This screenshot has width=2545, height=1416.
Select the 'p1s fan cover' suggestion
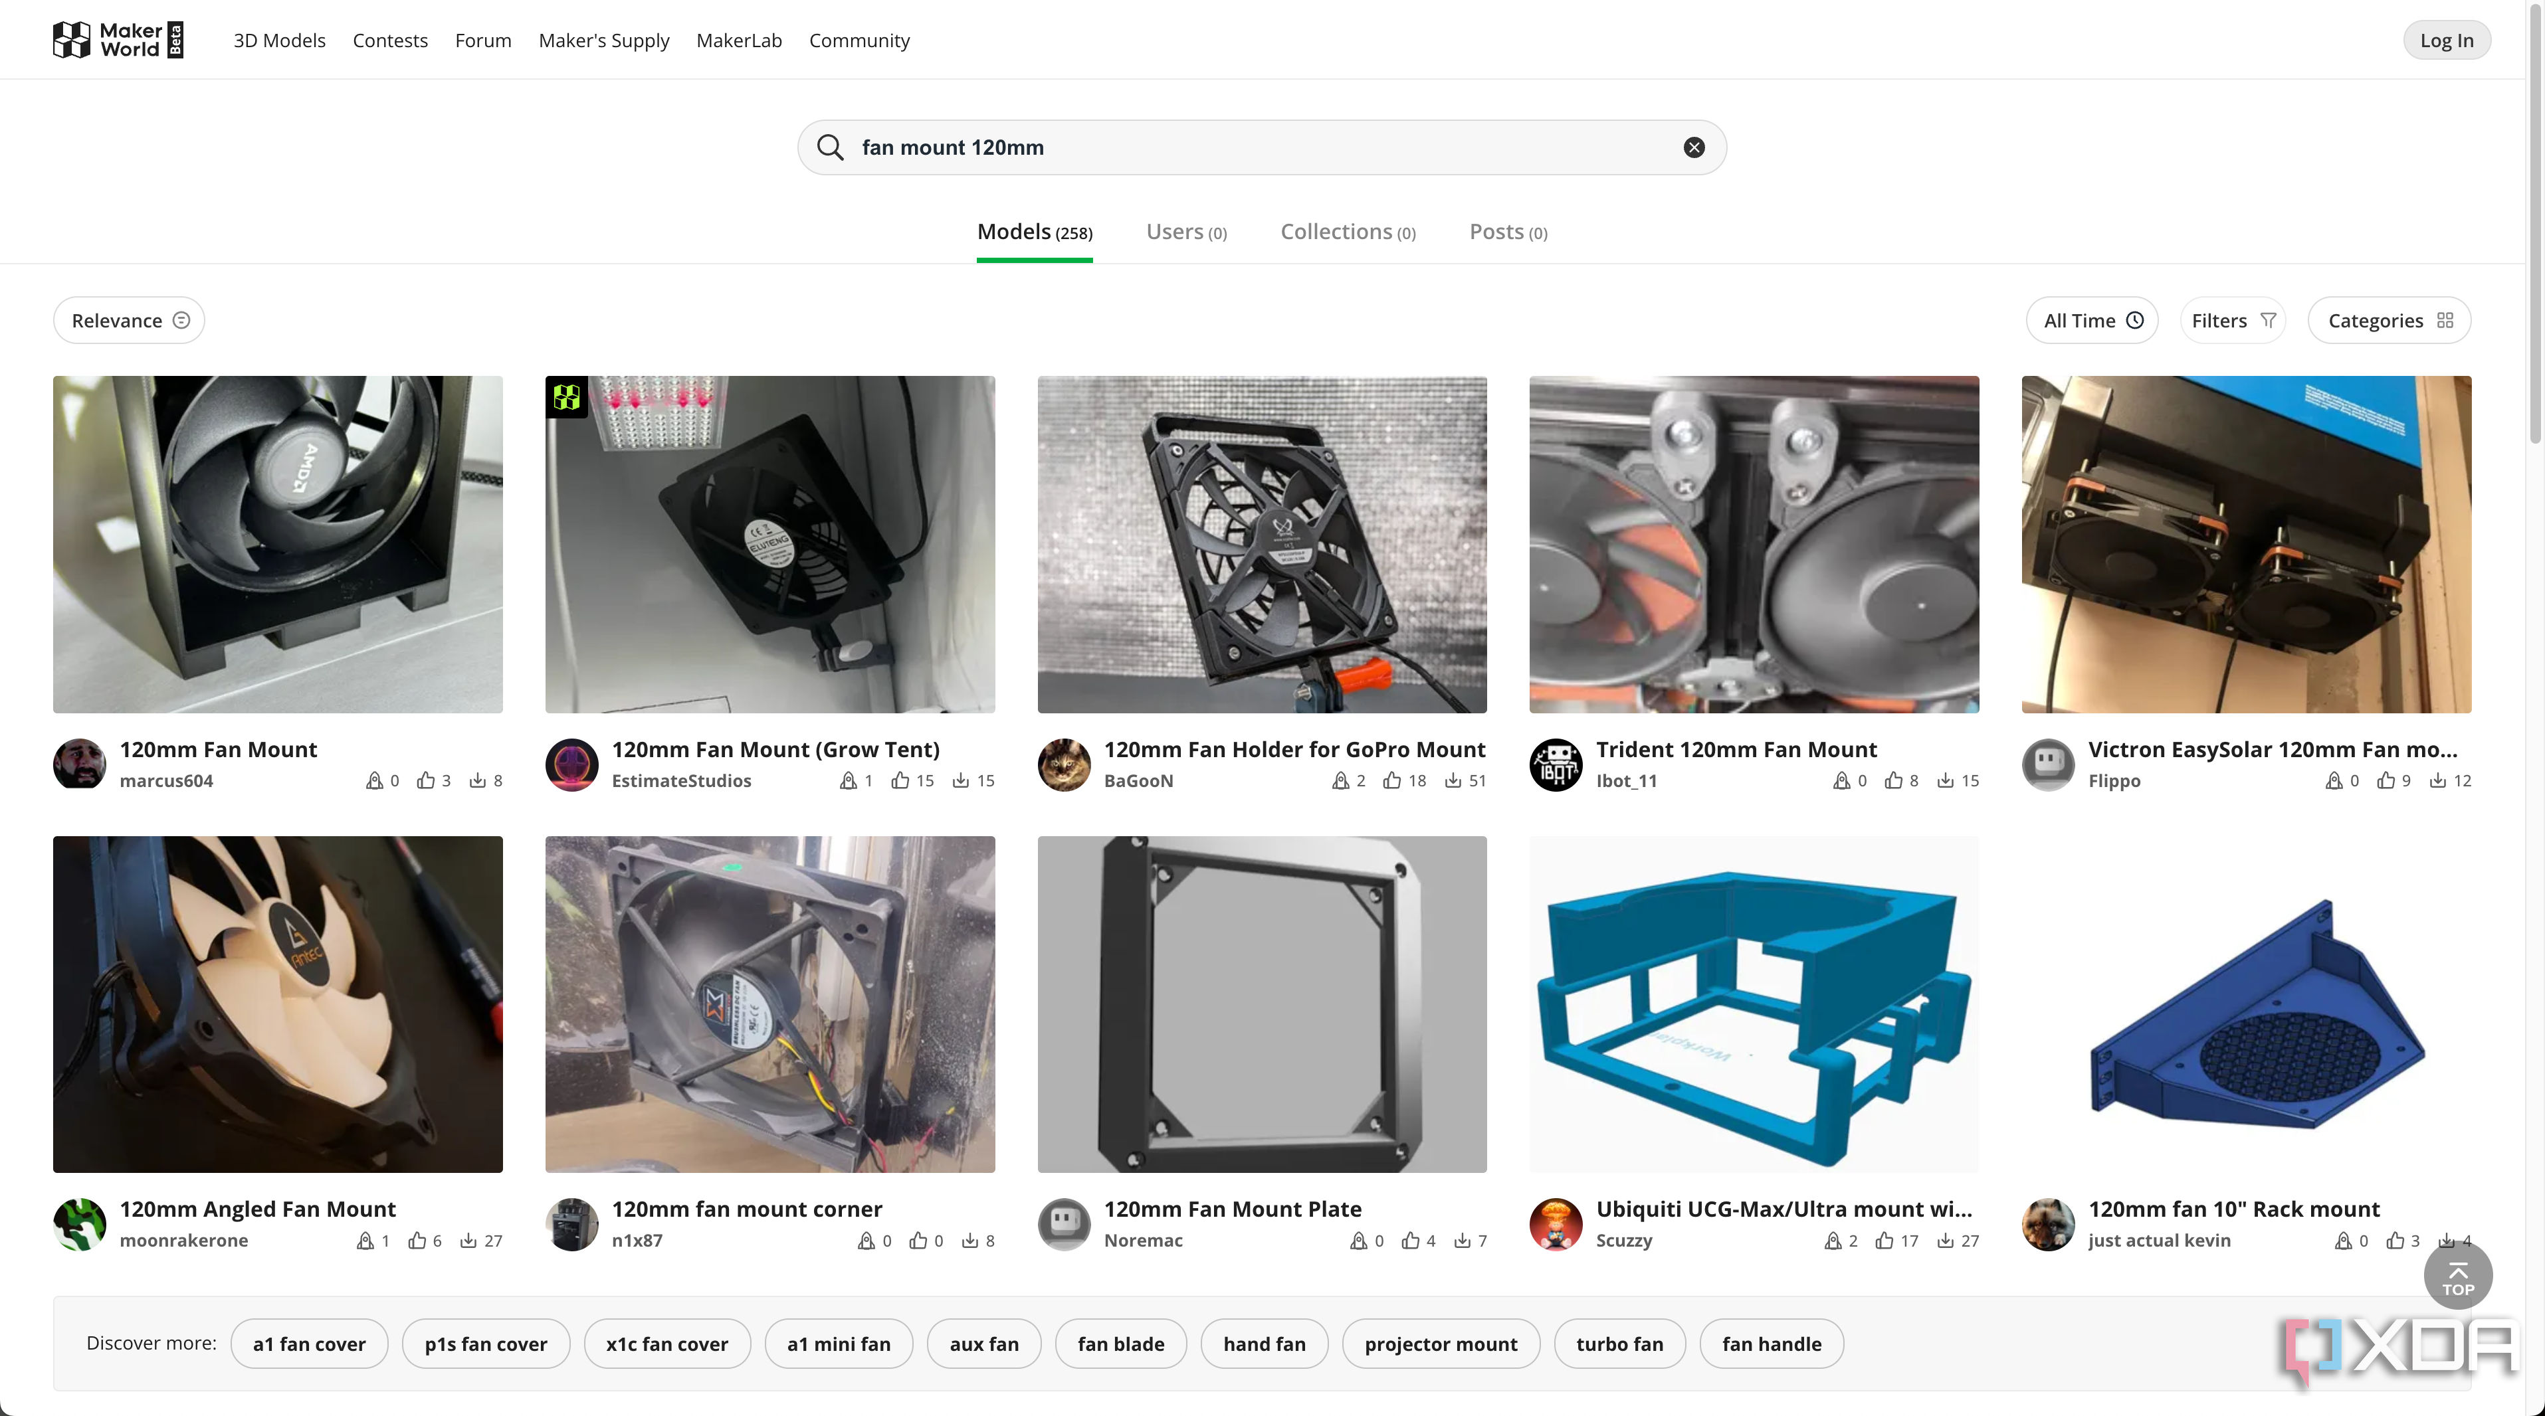click(485, 1343)
